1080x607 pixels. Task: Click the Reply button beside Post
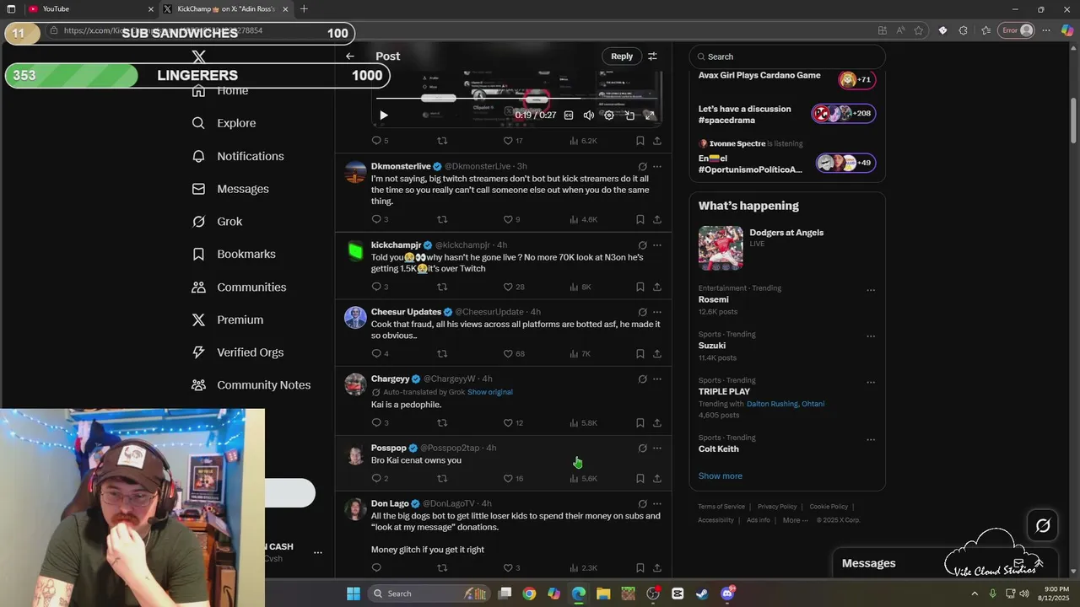tap(622, 56)
